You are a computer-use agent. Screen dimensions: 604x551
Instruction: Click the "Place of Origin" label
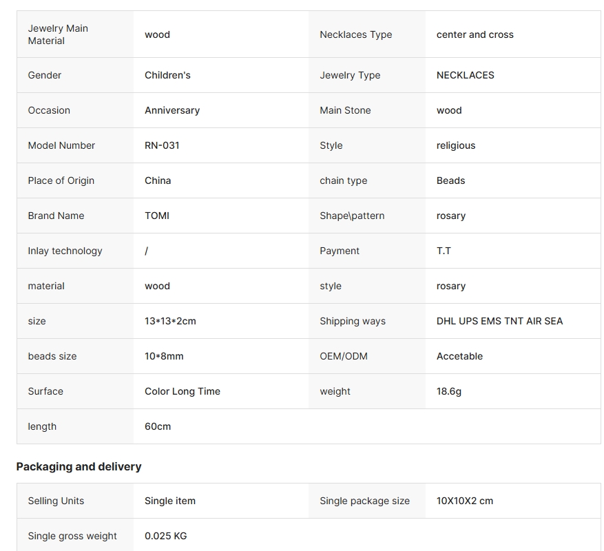click(x=61, y=180)
